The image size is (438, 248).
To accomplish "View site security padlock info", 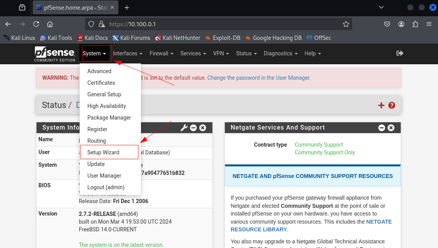I will 102,24.
